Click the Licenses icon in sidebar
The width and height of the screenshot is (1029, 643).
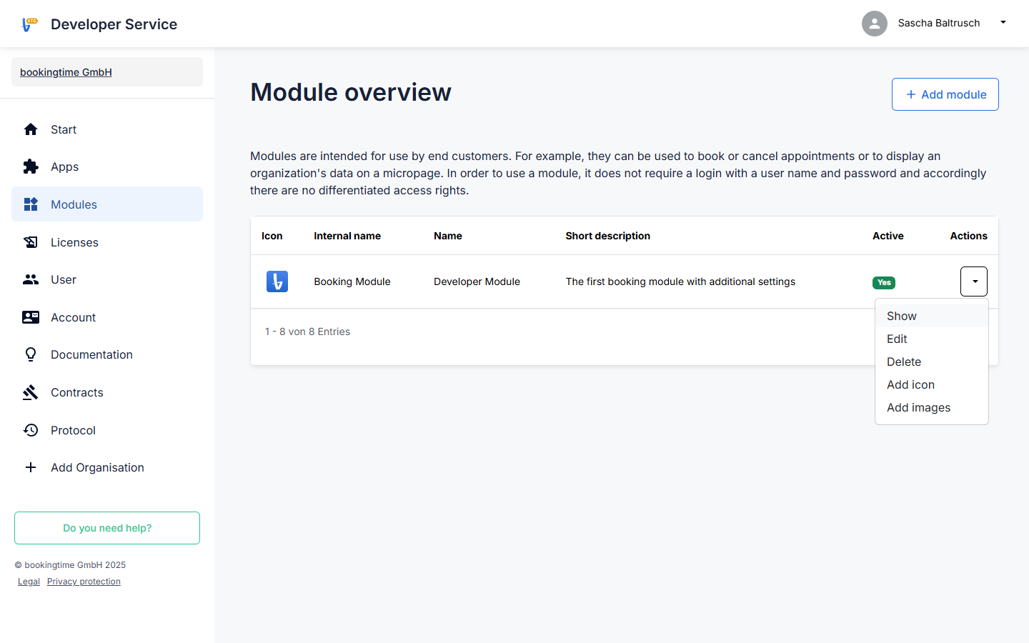pyautogui.click(x=31, y=242)
